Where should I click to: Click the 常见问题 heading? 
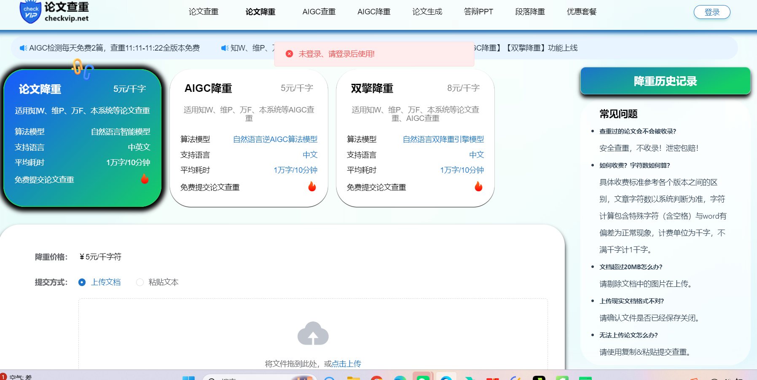point(618,114)
